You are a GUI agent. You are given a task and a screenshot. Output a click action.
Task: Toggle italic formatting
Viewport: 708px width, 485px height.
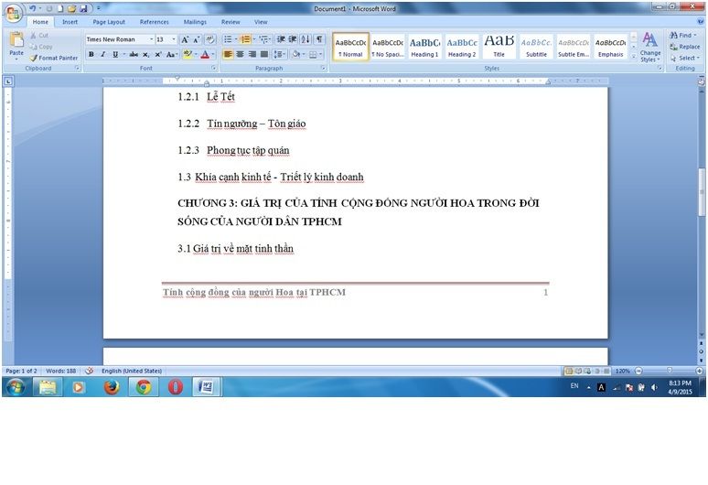click(102, 55)
